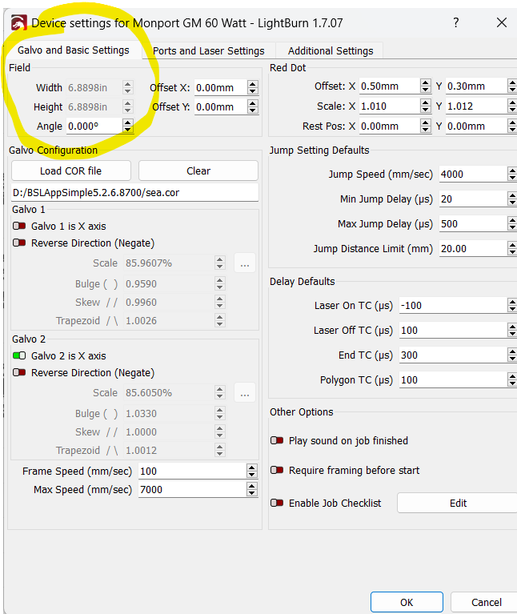
Task: Click the Load COR file button
Action: pos(71,171)
